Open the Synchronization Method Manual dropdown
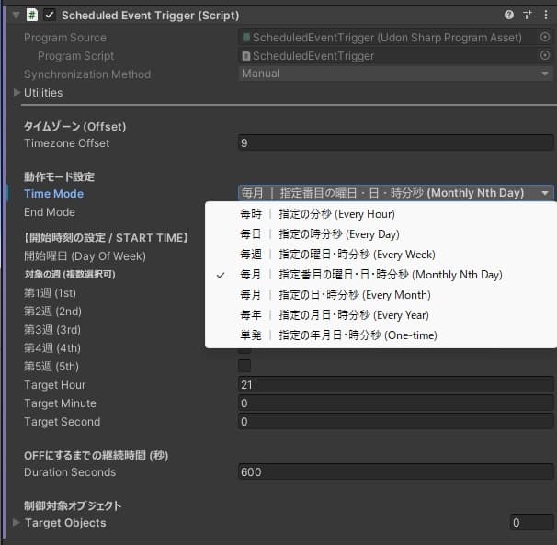 coord(395,74)
